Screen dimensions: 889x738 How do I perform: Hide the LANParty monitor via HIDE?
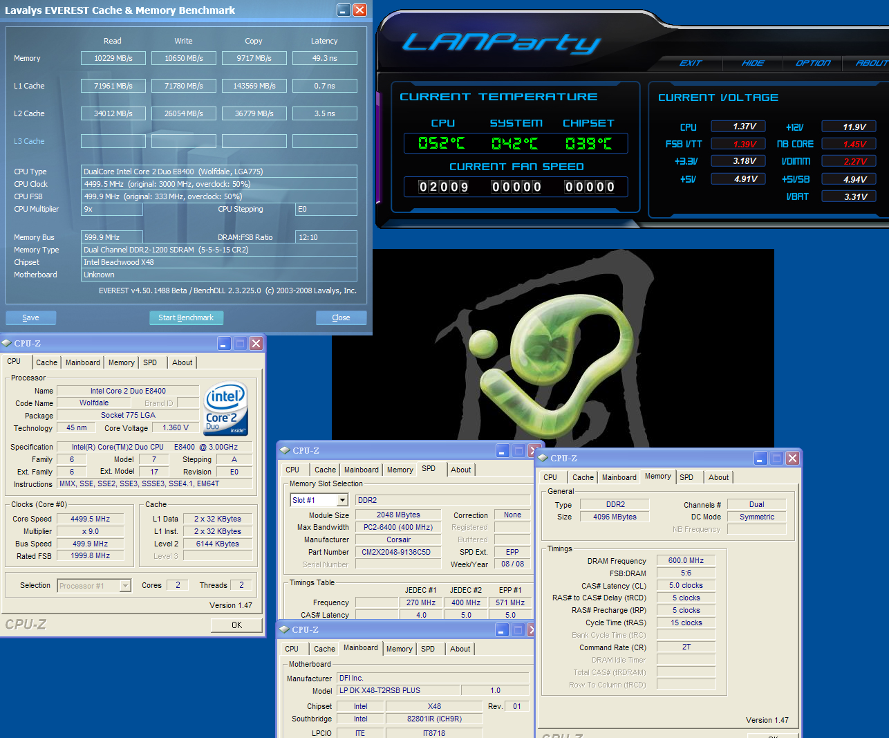point(752,63)
